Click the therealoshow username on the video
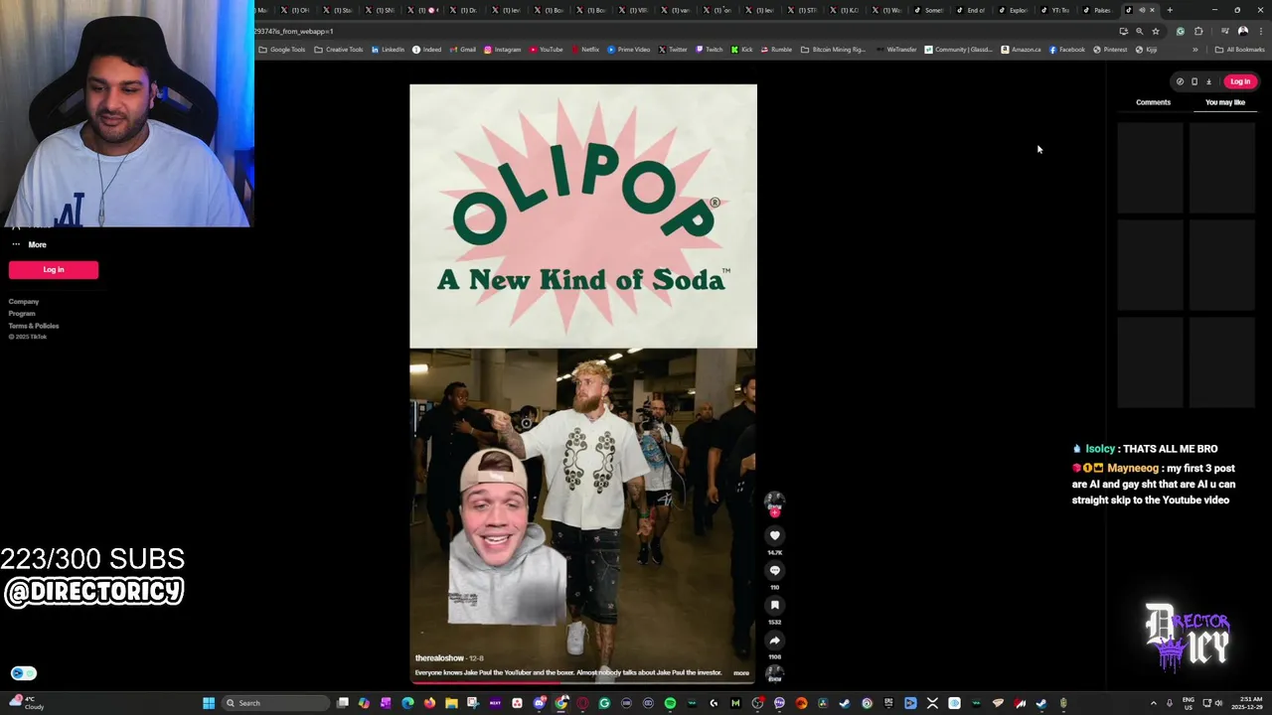 [439, 658]
